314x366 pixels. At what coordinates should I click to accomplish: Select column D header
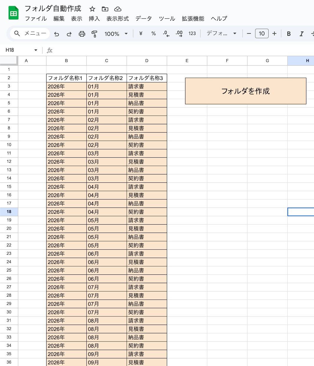147,61
